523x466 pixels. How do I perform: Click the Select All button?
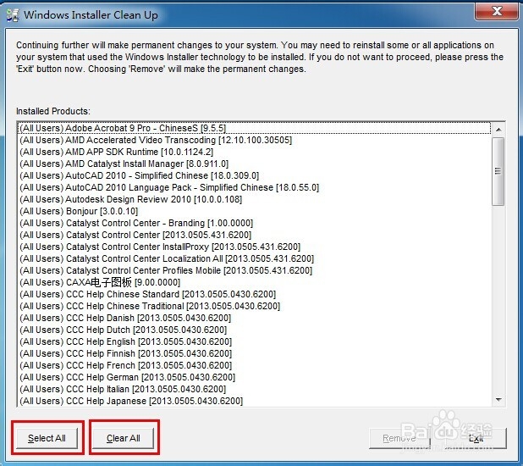[x=47, y=438]
